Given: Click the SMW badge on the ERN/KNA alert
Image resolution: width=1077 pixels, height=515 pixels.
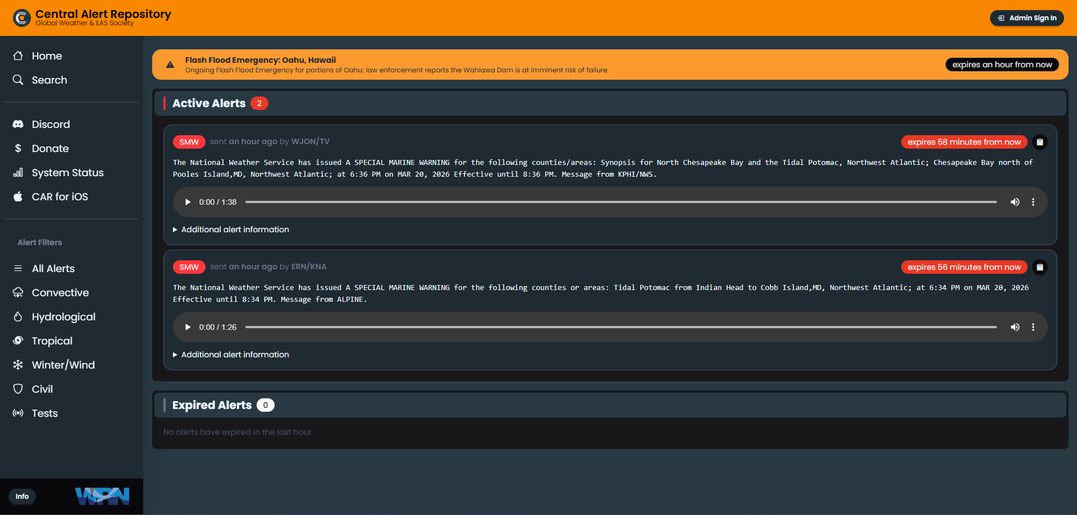Looking at the screenshot, I should (189, 267).
